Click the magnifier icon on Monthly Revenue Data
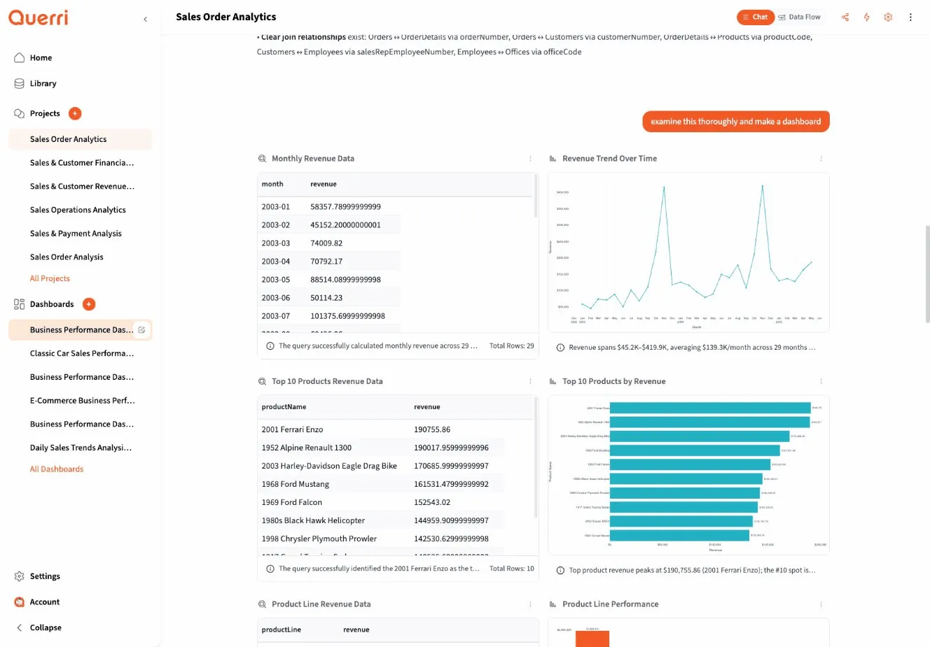The width and height of the screenshot is (930, 647). pos(261,158)
